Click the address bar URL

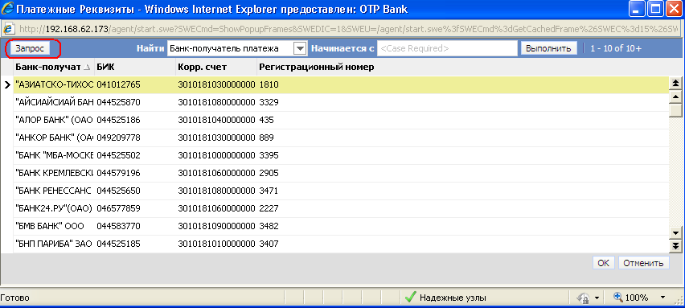[x=349, y=29]
